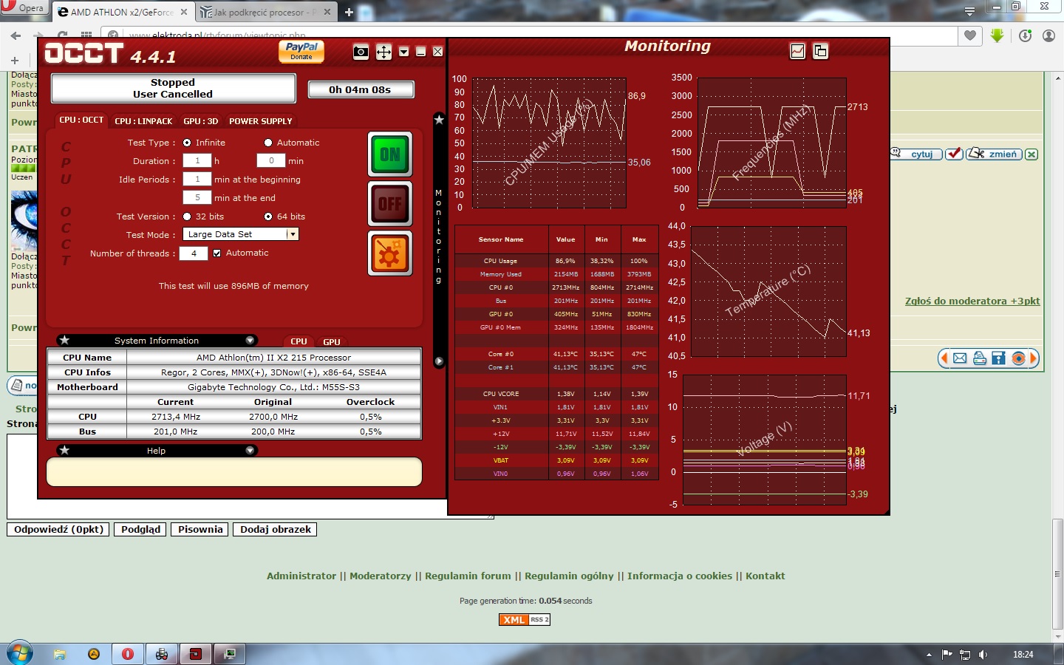
Task: Click the orange eye watch-topic icon
Action: coord(1018,358)
